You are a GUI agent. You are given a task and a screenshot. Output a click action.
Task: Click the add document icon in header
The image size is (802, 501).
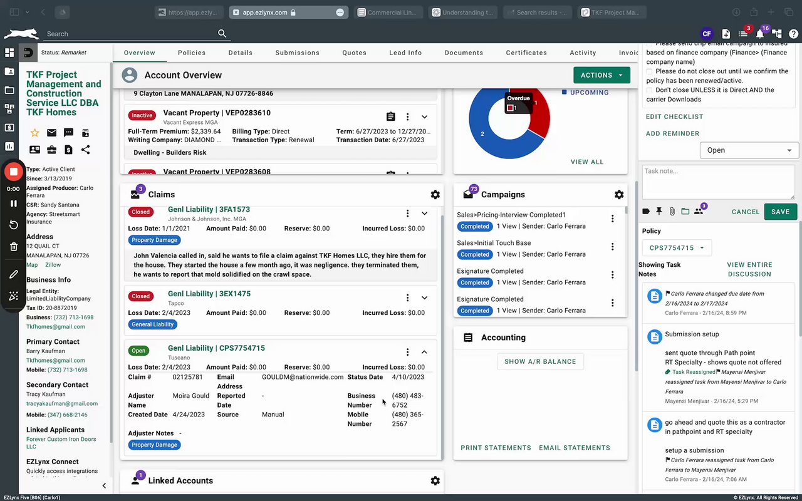(726, 34)
